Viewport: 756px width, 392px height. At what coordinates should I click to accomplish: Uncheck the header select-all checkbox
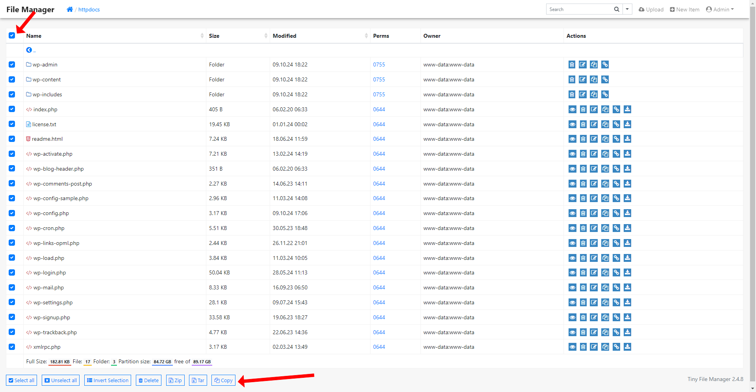12,35
